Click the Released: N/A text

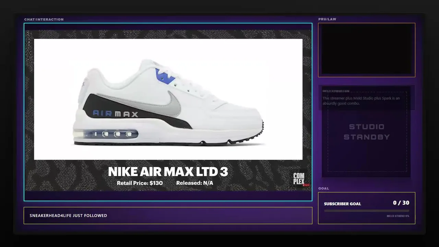pyautogui.click(x=194, y=183)
